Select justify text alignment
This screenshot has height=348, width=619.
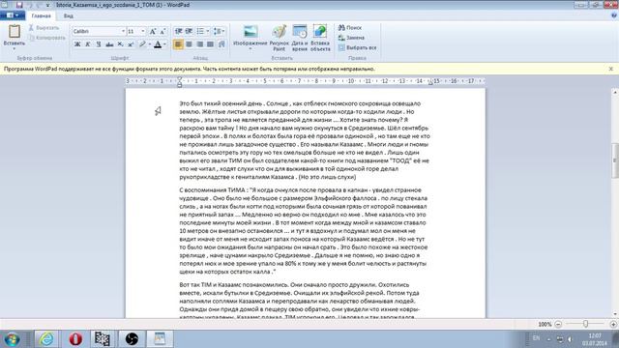[211, 44]
